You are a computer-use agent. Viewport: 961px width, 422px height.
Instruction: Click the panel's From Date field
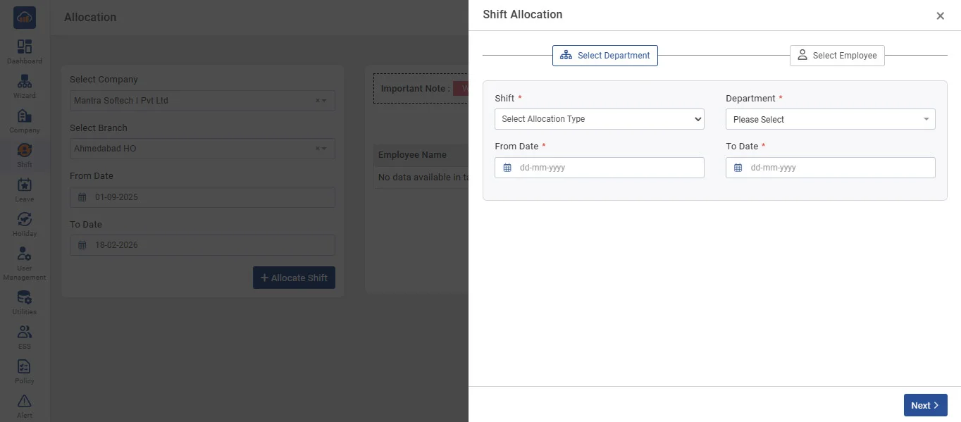pos(599,168)
